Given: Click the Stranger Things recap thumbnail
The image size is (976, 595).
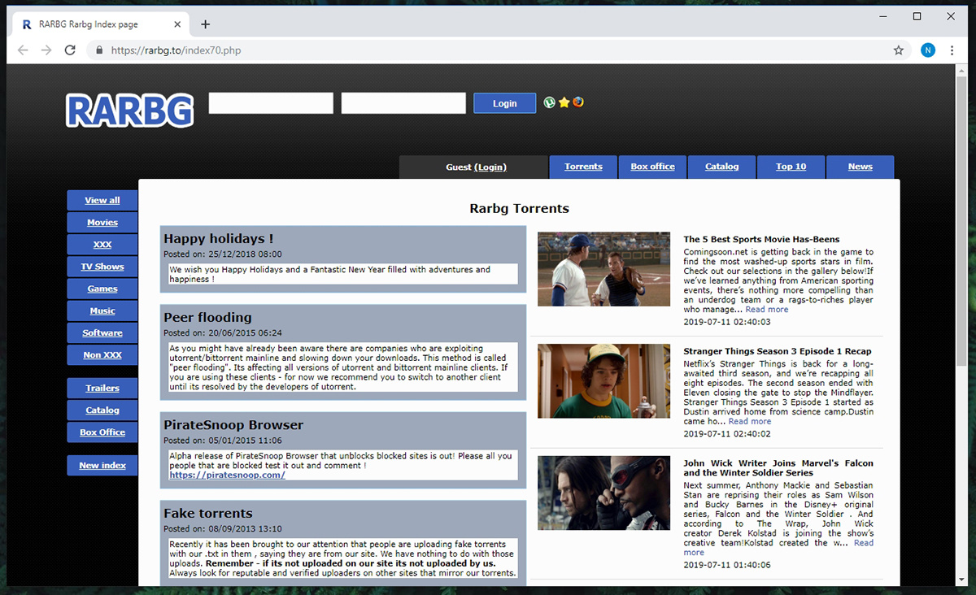Looking at the screenshot, I should point(603,380).
